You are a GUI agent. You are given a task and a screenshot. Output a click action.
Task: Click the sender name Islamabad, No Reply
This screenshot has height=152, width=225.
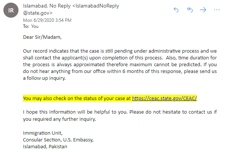tap(47, 6)
